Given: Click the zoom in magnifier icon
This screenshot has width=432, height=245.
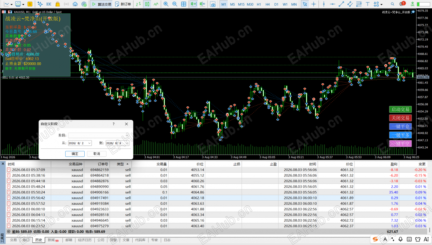Looking at the screenshot, I should 166,4.
